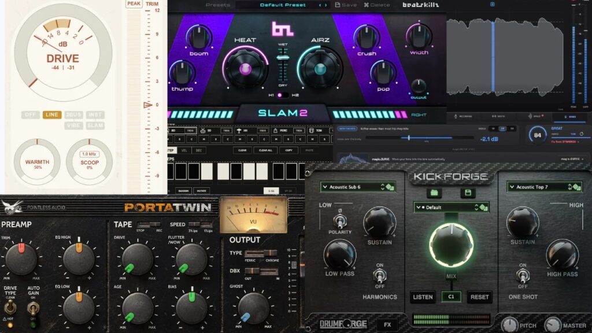Image resolution: width=592 pixels, height=333 pixels.
Task: Click the TRIM slider arrow handle
Action: [147, 105]
